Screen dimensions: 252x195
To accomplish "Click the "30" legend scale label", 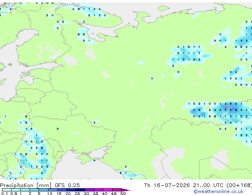I will pos(86,193).
